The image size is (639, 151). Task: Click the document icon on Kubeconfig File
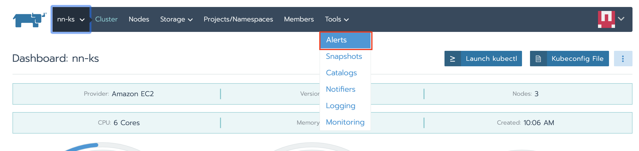(538, 59)
